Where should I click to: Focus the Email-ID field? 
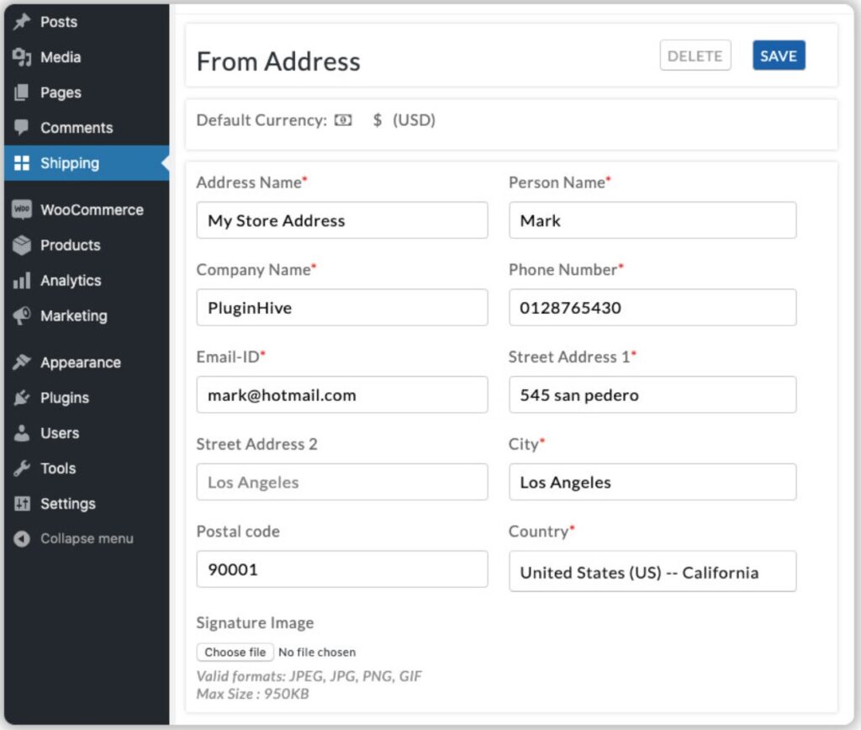tap(342, 395)
